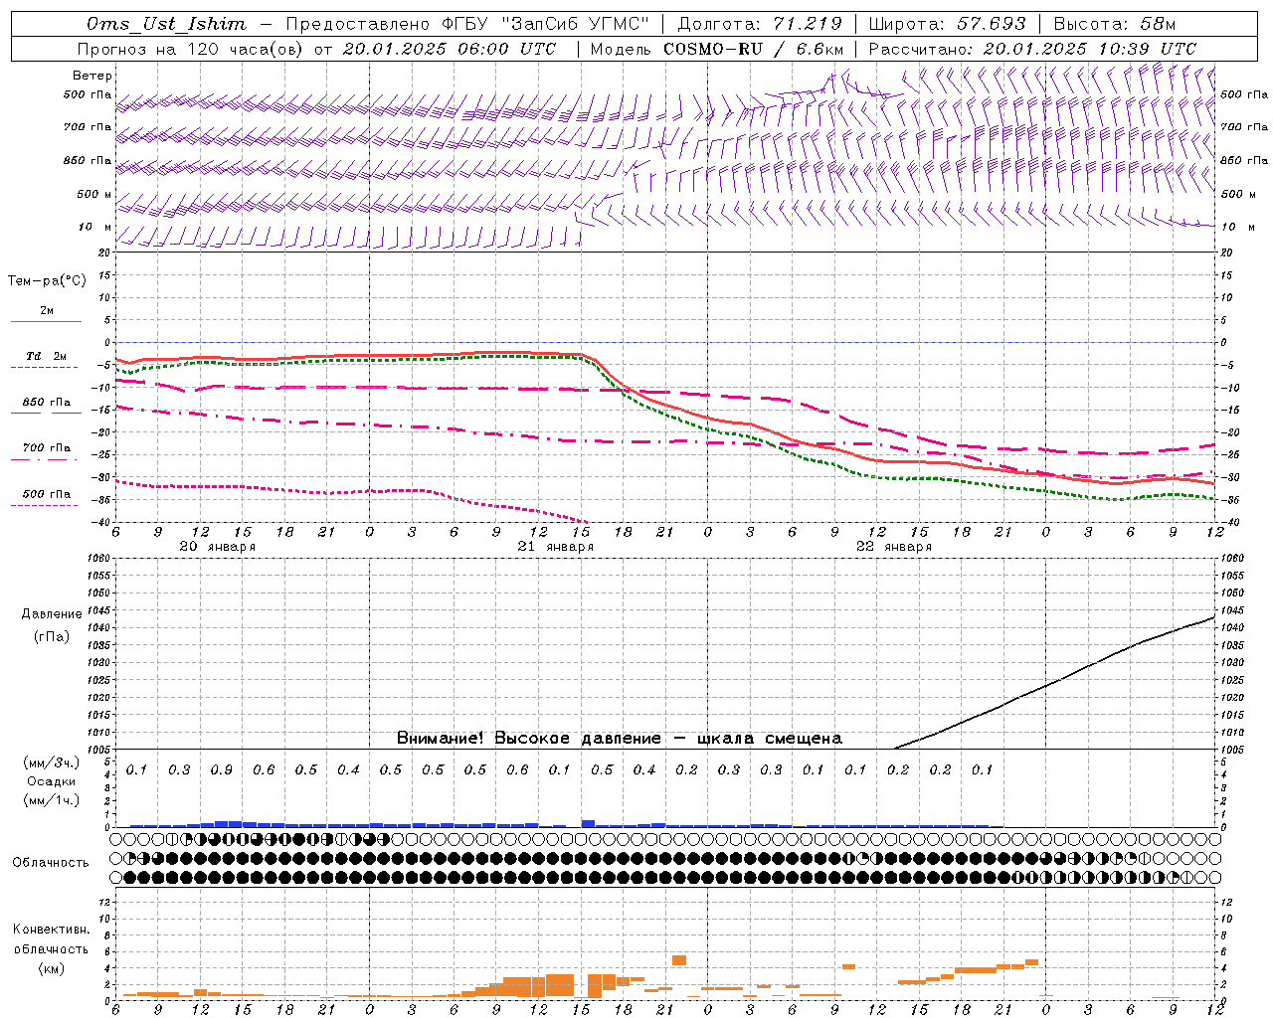Click the left "500 м" wind level label

(x=94, y=194)
